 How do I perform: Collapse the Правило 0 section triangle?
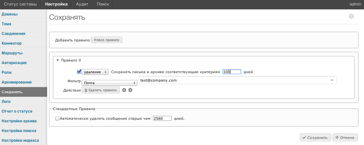58,60
